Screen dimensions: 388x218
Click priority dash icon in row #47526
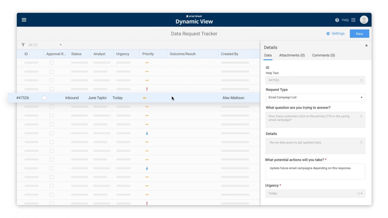(x=144, y=98)
